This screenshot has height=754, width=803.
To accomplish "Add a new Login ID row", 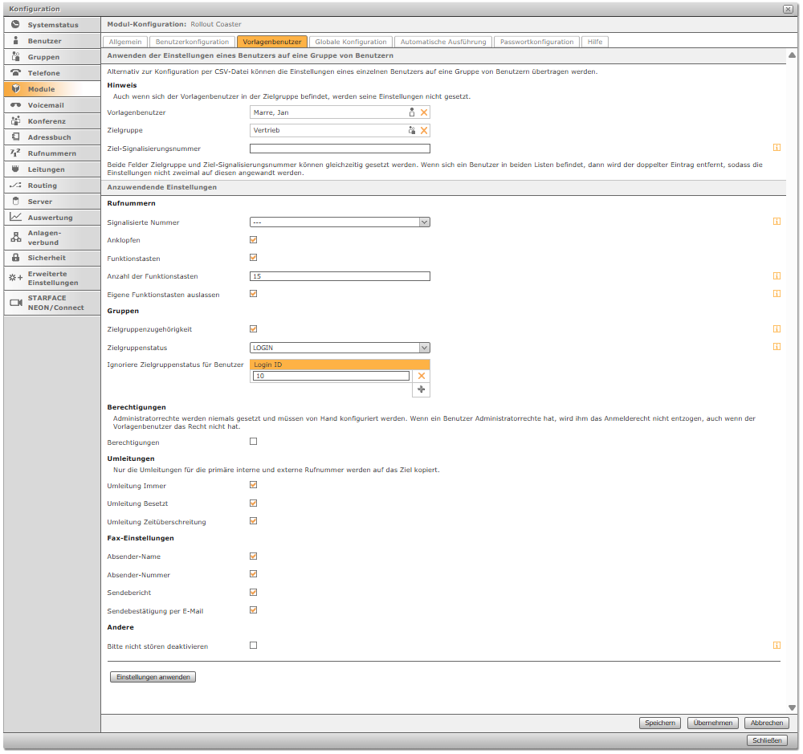I will (x=421, y=389).
